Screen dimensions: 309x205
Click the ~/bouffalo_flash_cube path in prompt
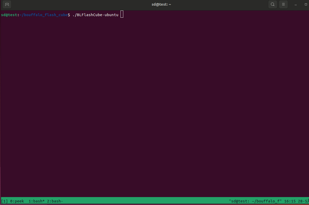pyautogui.click(x=43, y=15)
